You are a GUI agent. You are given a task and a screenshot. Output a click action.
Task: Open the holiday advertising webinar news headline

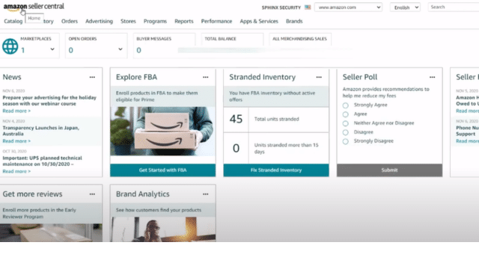(49, 101)
